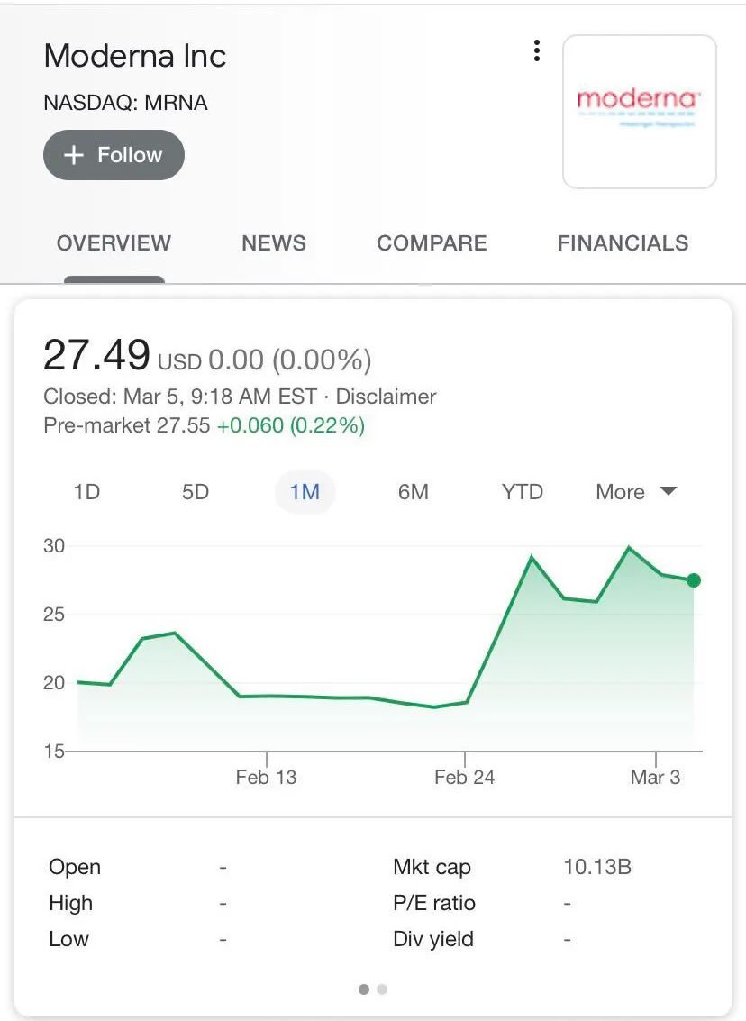Open the Disclaimer link
Screen dimensions: 746x1021
386,397
